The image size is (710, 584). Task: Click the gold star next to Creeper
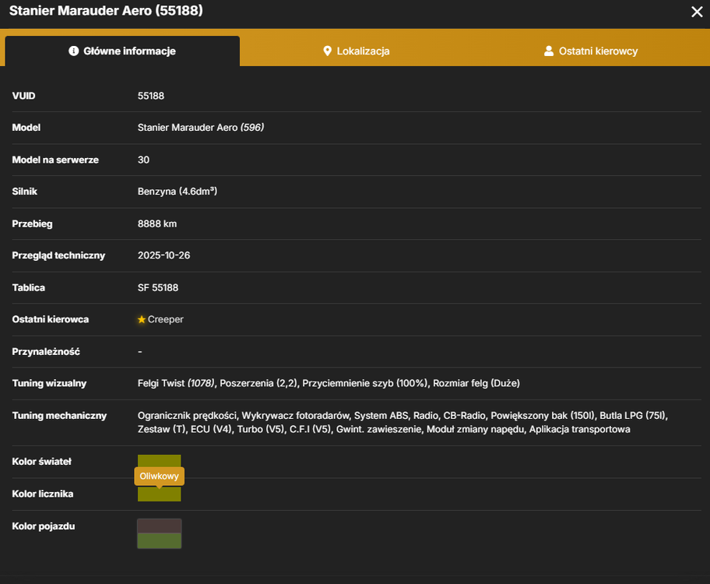141,319
